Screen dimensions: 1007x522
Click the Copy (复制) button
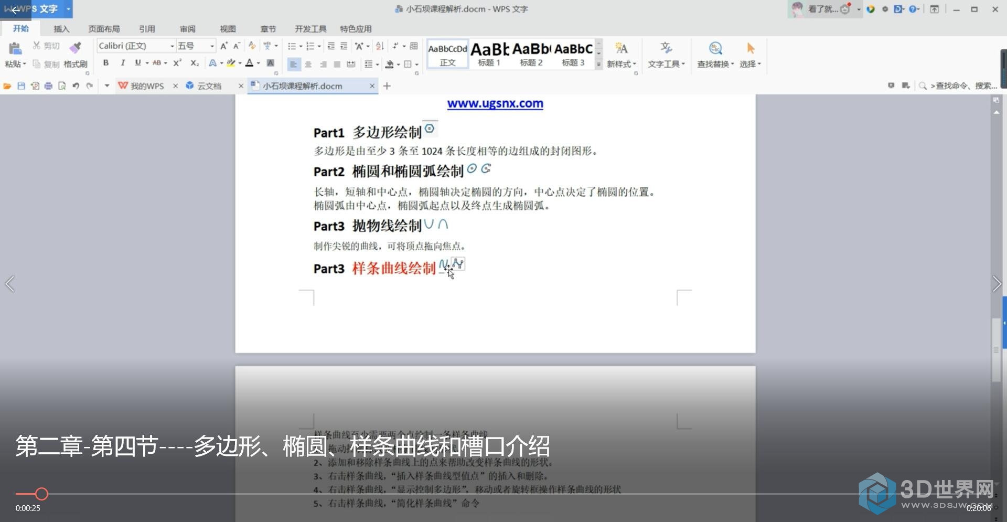[x=46, y=64]
